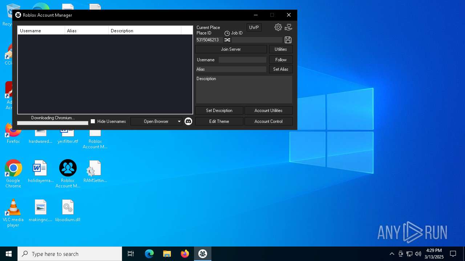The image size is (465, 261).
Task: Click the donate heart-hand icon
Action: click(x=288, y=27)
